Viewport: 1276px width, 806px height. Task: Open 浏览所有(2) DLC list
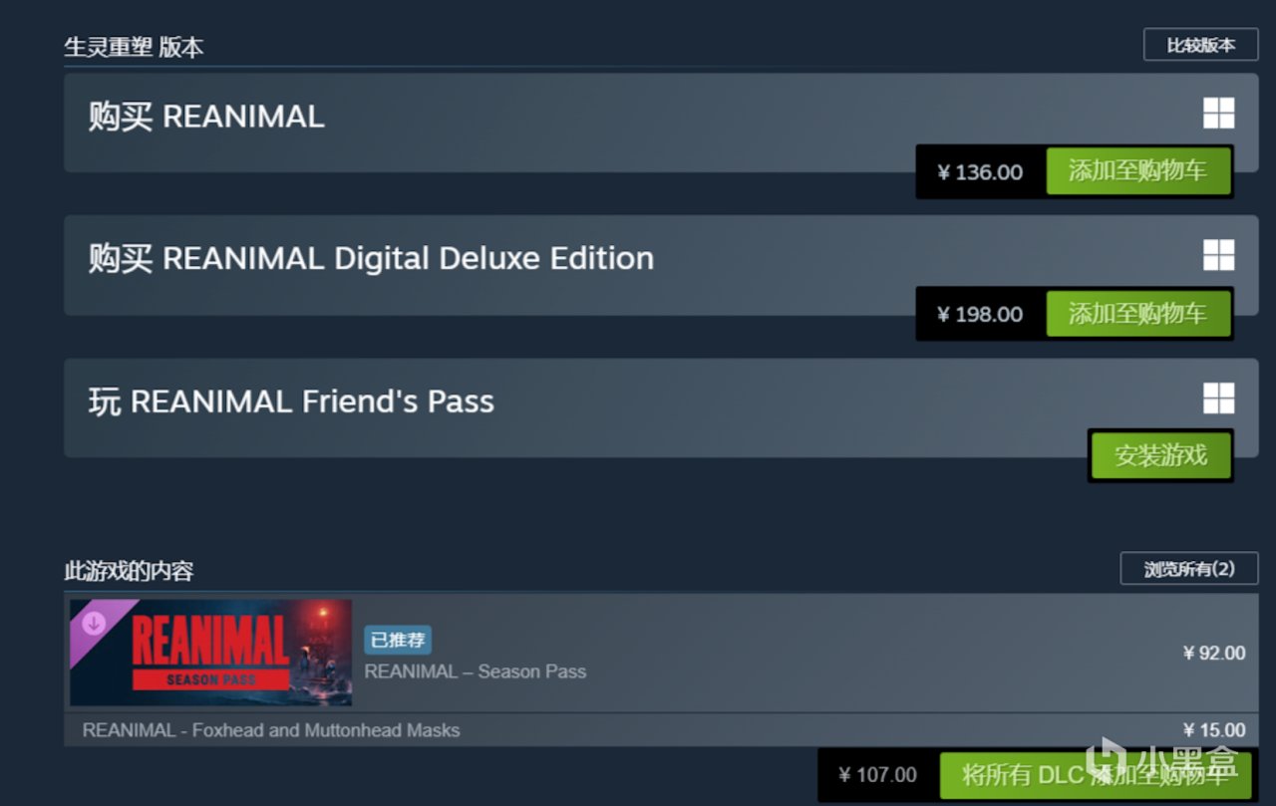pos(1188,568)
